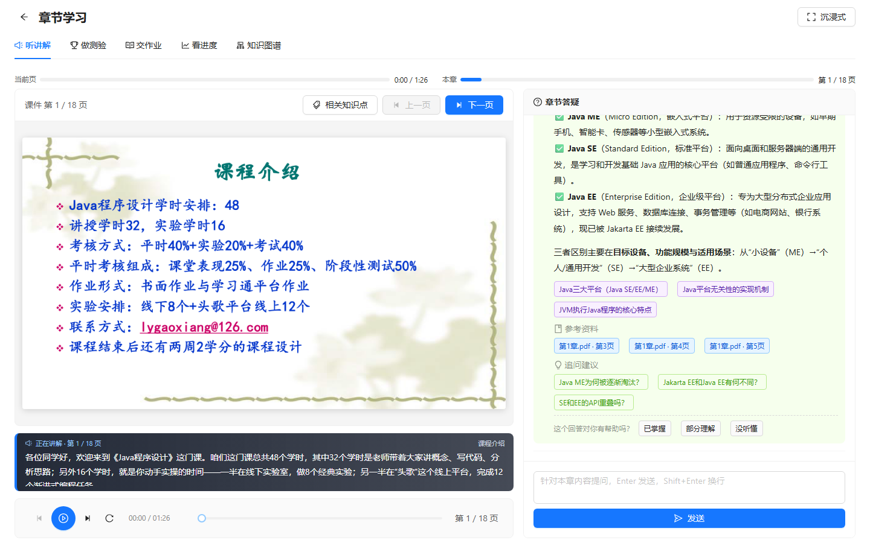This screenshot has width=870, height=543.
Task: Switch to the 看进度 tab
Action: pos(199,45)
